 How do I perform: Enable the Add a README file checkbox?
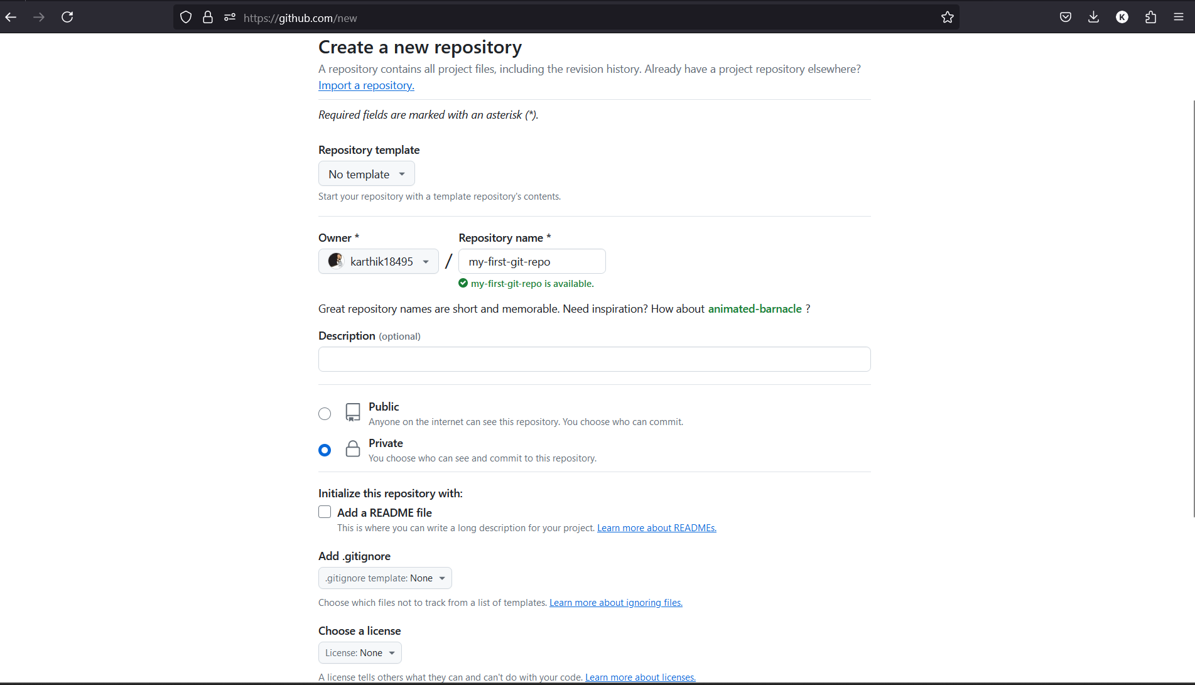[325, 512]
